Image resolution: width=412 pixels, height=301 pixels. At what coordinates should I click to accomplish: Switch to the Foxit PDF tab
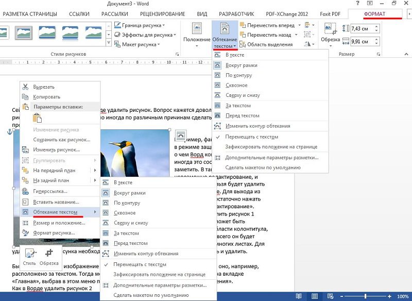tap(330, 14)
